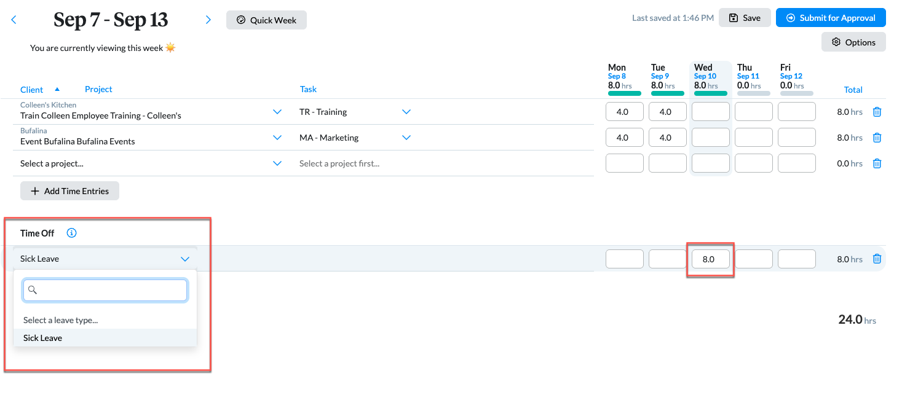Click Thursday cell in Training row
Screen dimensions: 918x395
(x=754, y=112)
